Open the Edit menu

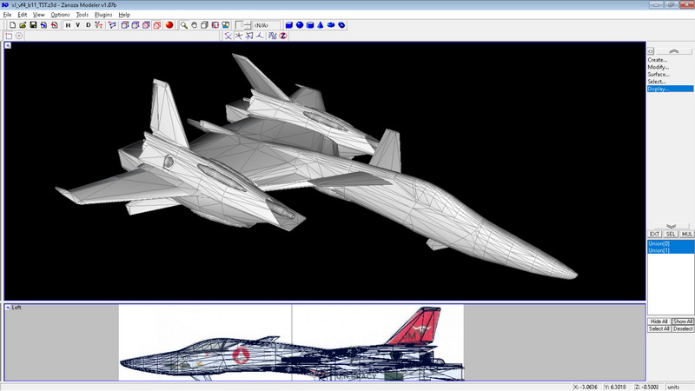(x=23, y=15)
